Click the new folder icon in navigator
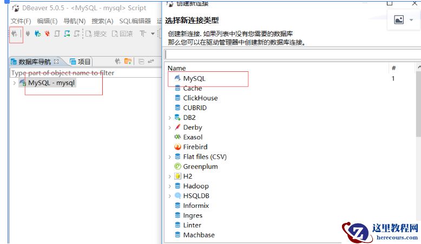Image resolution: width=421 pixels, height=244 pixels. click(128, 62)
